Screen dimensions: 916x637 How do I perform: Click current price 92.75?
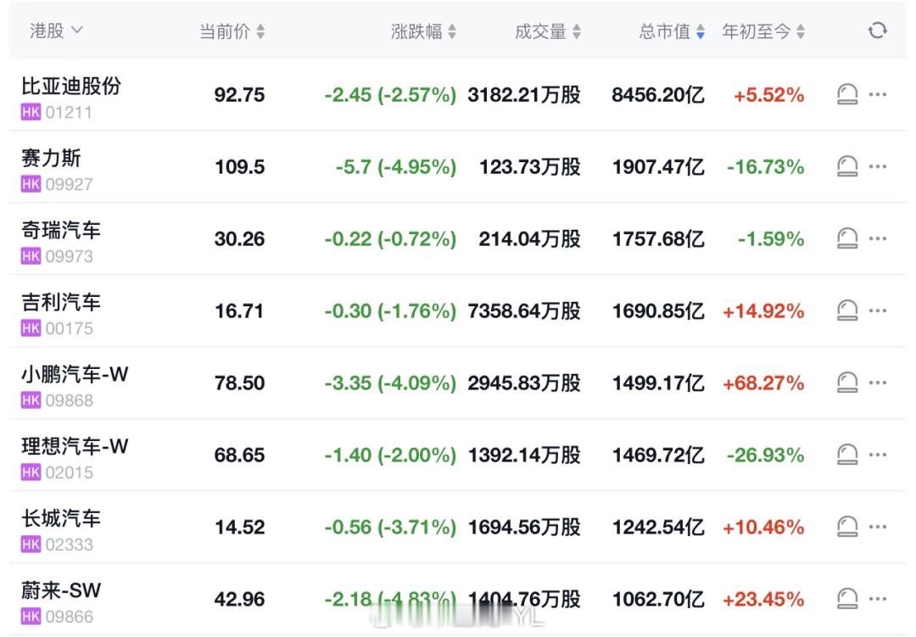tap(239, 95)
